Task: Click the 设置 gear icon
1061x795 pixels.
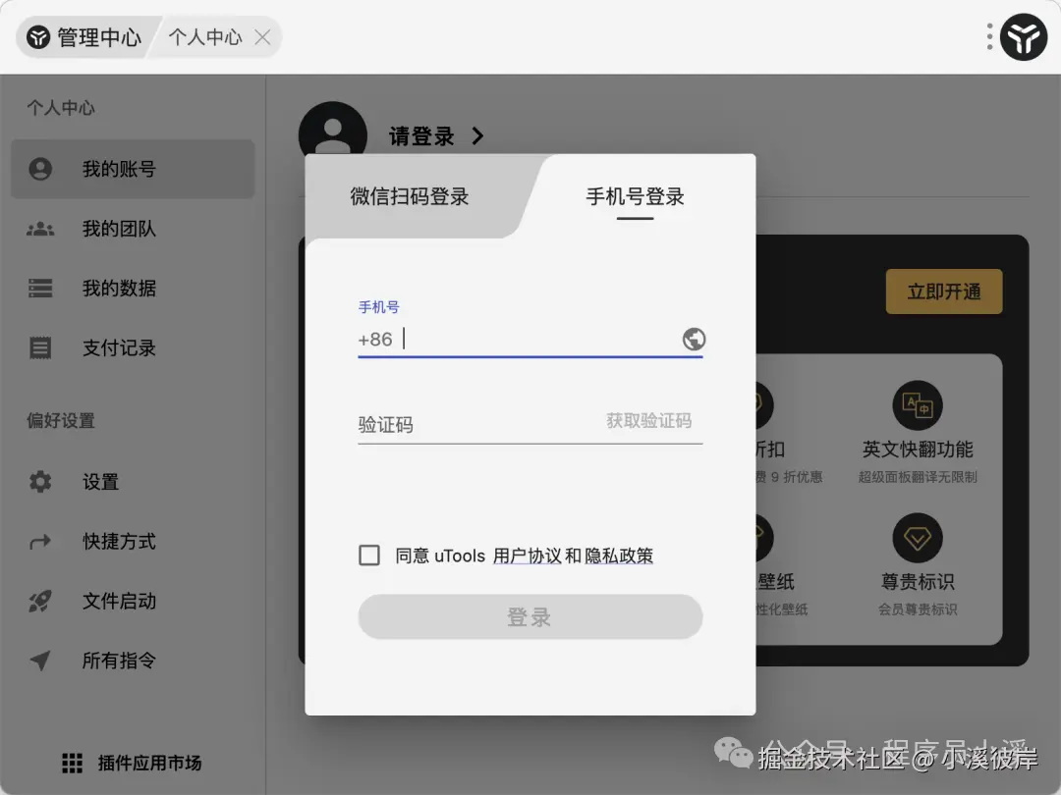Action: 39,481
